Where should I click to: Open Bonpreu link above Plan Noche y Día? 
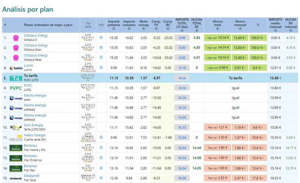tap(30, 145)
